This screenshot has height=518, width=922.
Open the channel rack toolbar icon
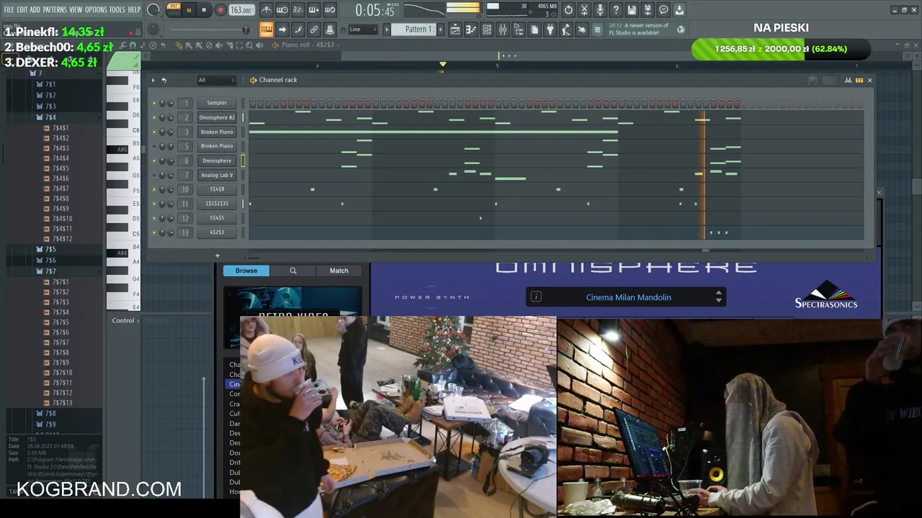coord(487,29)
